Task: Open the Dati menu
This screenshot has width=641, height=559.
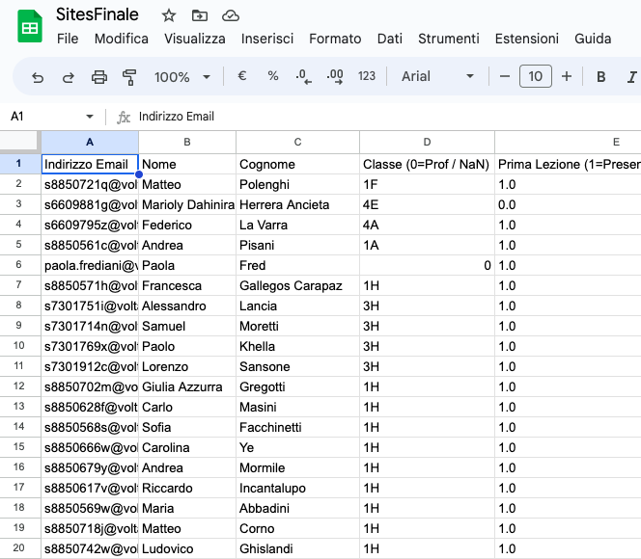Action: pyautogui.click(x=390, y=39)
